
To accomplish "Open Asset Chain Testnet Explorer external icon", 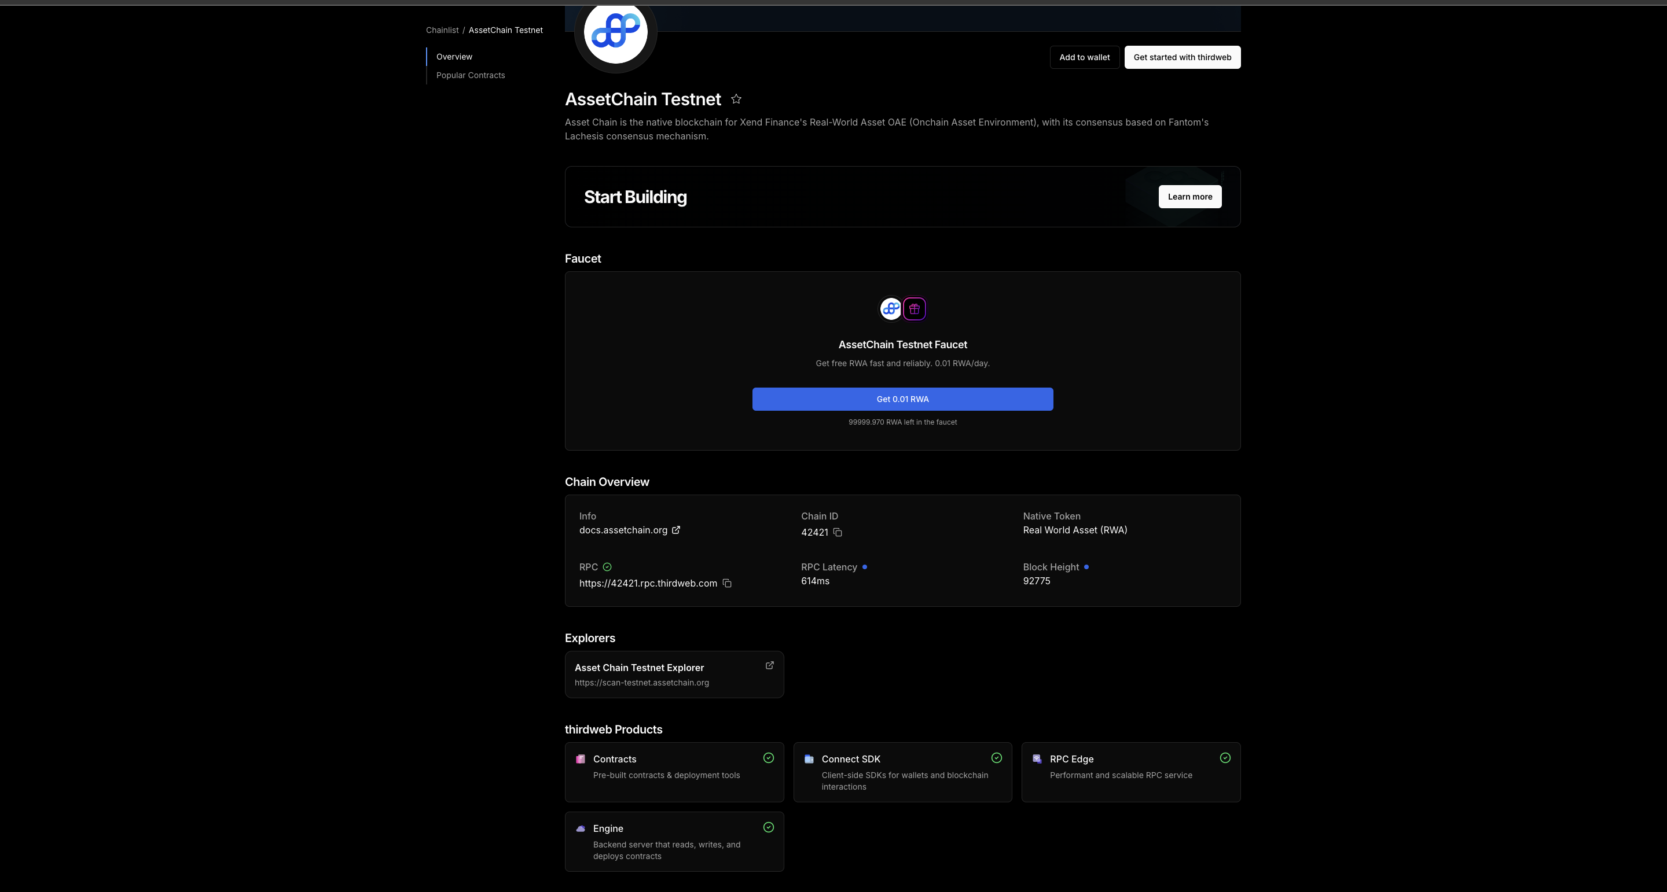I will (x=769, y=665).
